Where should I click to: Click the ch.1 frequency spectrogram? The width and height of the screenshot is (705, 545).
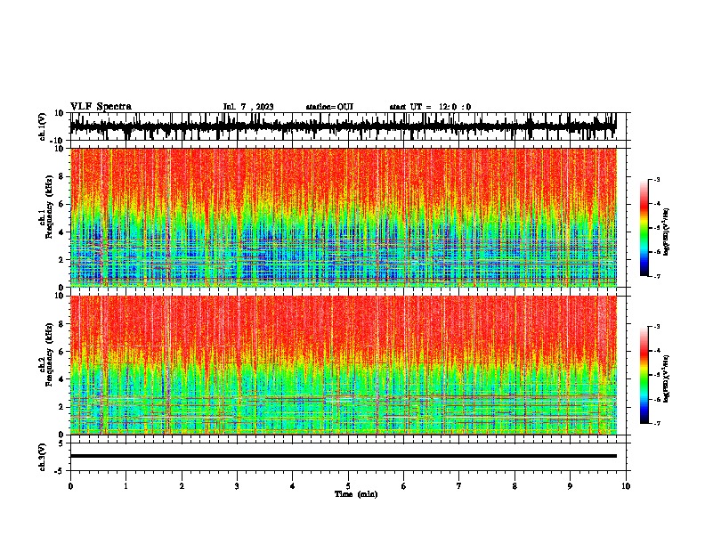pyautogui.click(x=343, y=217)
